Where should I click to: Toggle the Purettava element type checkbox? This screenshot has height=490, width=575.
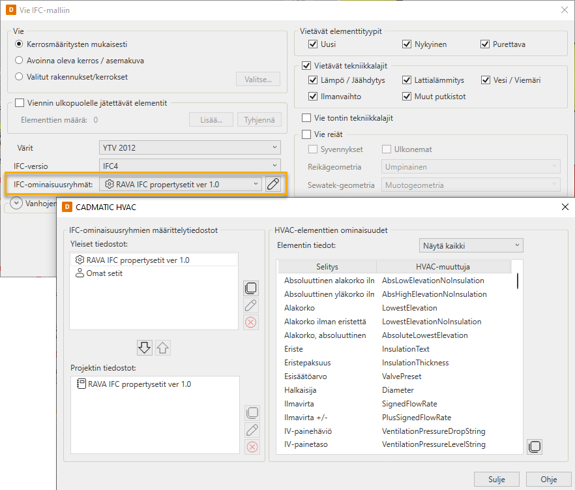(x=484, y=44)
